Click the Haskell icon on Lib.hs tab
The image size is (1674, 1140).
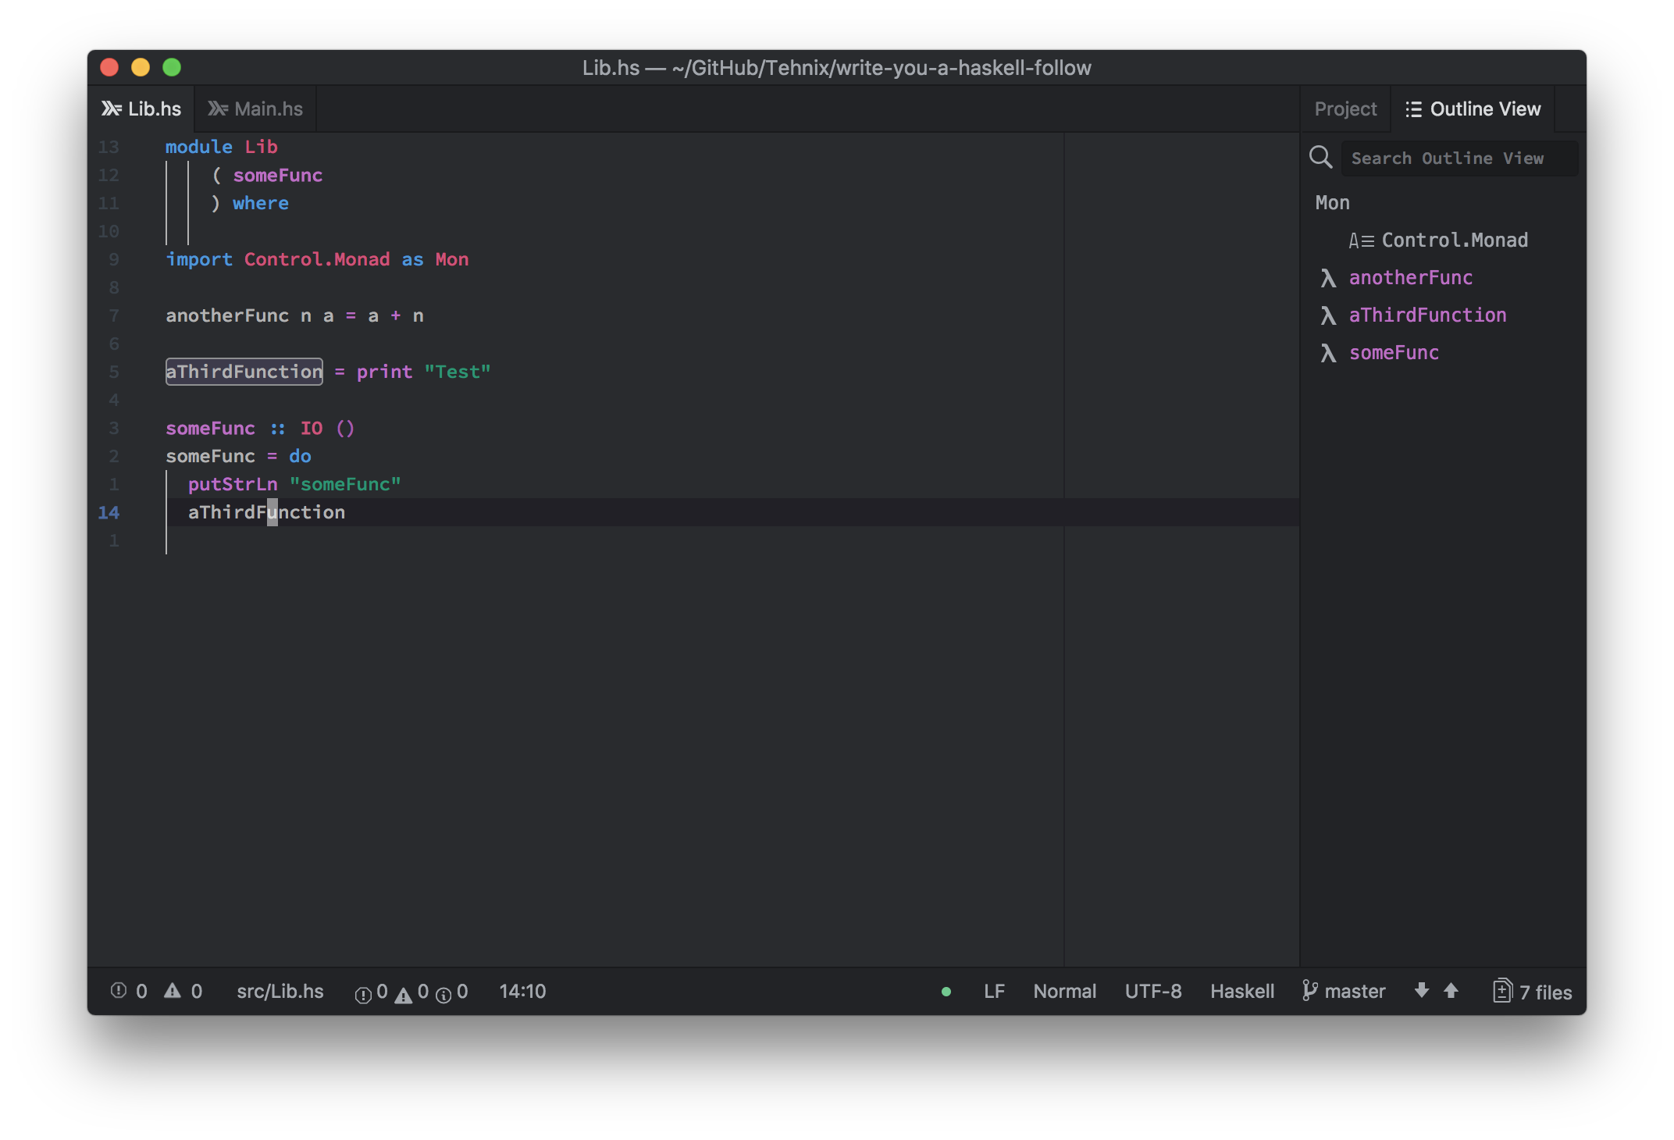coord(112,109)
